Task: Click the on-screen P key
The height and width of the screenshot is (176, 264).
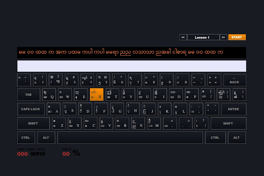Action: click(192, 95)
